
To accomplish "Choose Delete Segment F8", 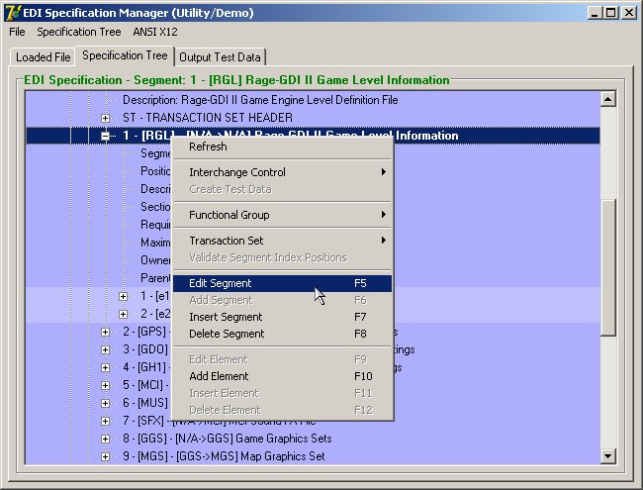I will (x=282, y=334).
